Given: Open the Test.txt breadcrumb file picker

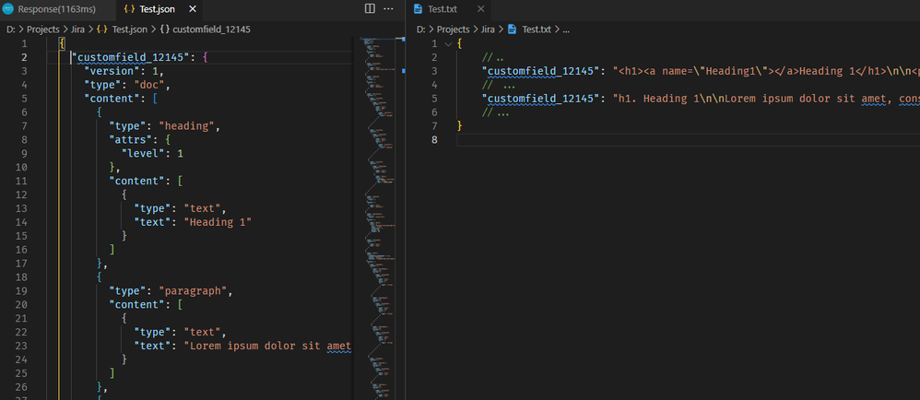Looking at the screenshot, I should [537, 29].
